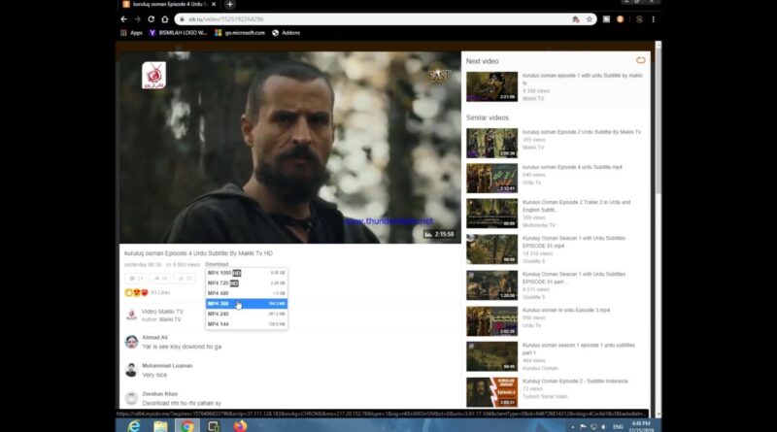Click the reaction emojis next to 83 Likes
The width and height of the screenshot is (777, 432).
(x=136, y=293)
